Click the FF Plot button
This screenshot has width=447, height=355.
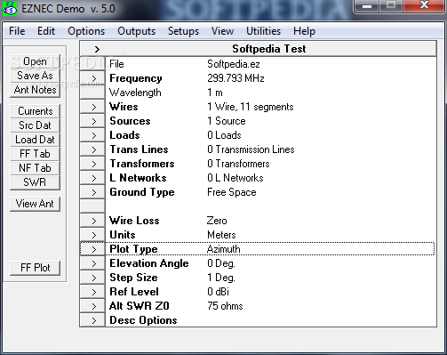pos(35,268)
